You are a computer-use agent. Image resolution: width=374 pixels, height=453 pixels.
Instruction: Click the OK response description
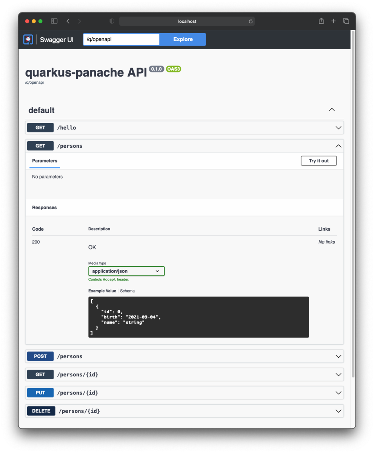point(92,247)
